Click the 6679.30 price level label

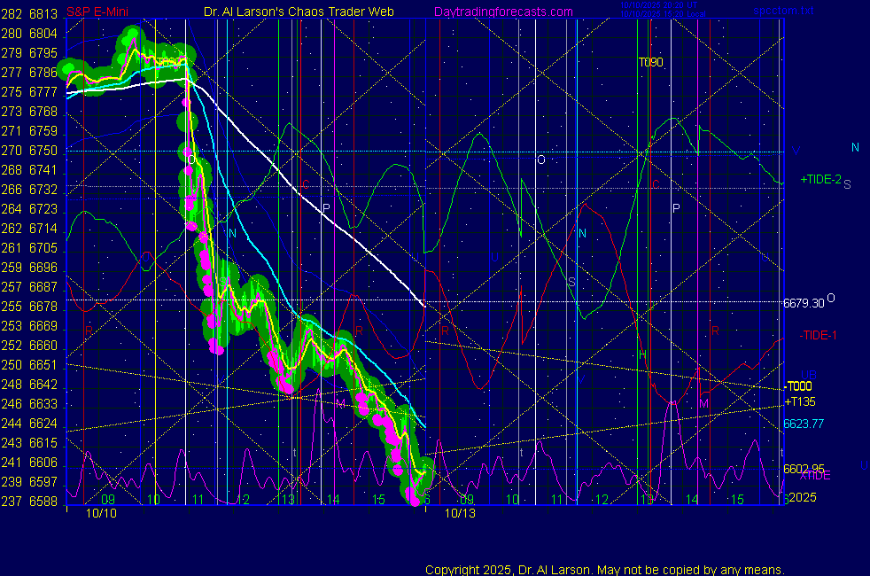coord(804,302)
